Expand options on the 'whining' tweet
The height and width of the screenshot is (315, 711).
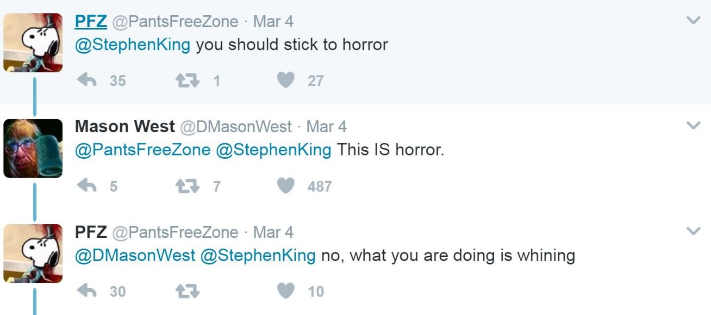coord(693,231)
